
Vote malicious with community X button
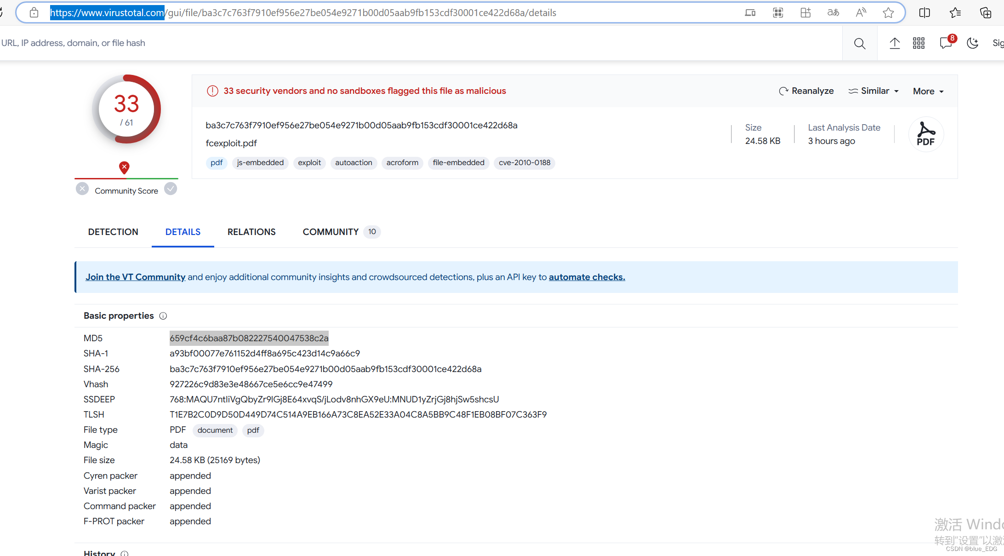click(82, 189)
